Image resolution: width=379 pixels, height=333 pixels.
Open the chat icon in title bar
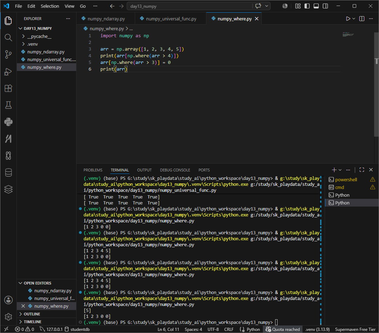[258, 6]
